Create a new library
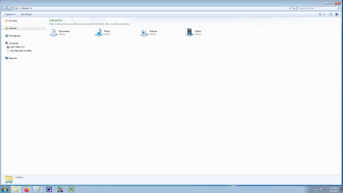 coord(26,14)
